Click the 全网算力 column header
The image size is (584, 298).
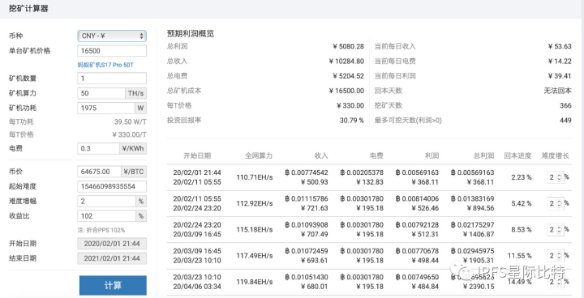(x=259, y=155)
